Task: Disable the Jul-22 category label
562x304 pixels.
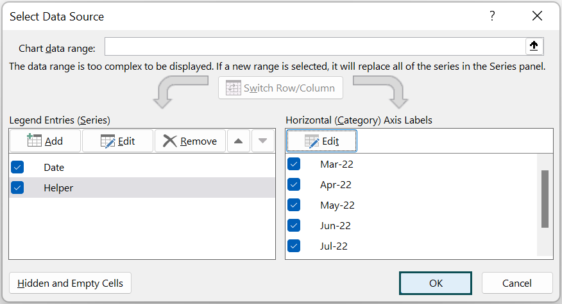Action: click(x=294, y=246)
